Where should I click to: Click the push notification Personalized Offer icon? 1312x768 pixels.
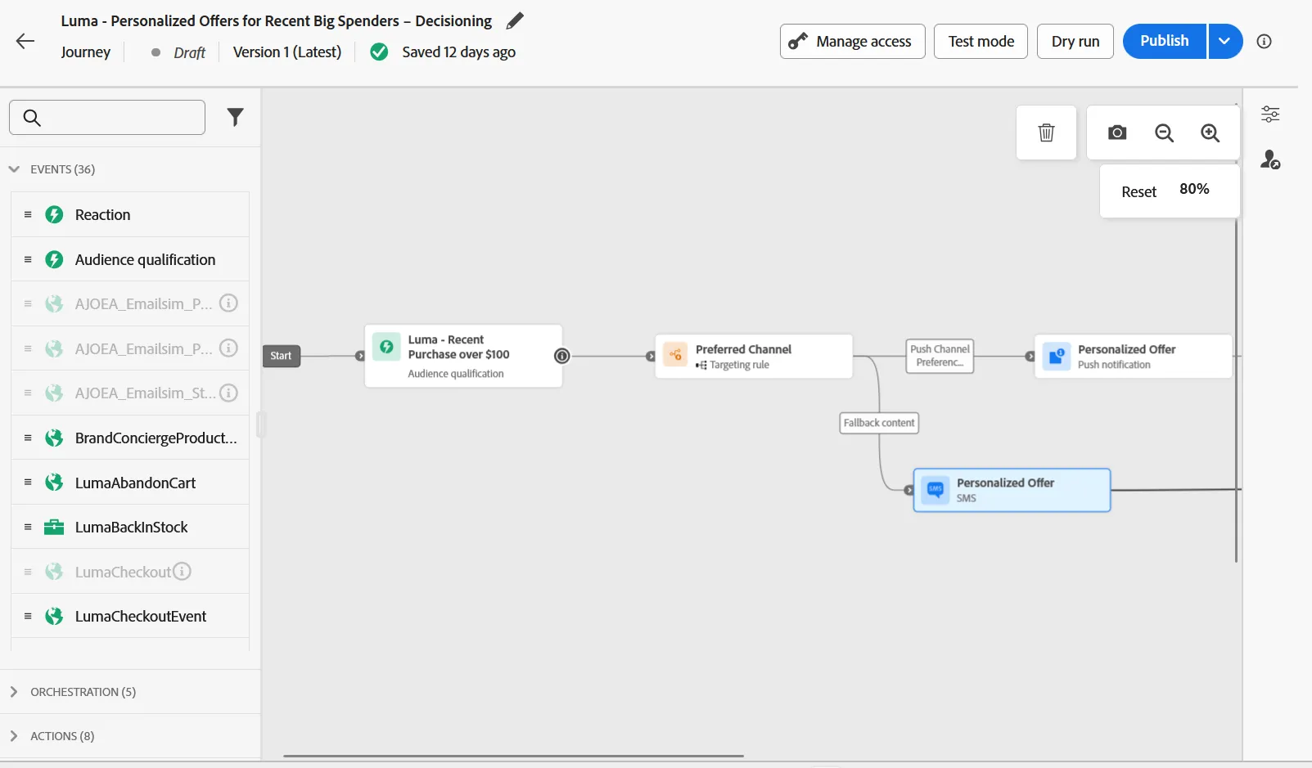click(1057, 356)
